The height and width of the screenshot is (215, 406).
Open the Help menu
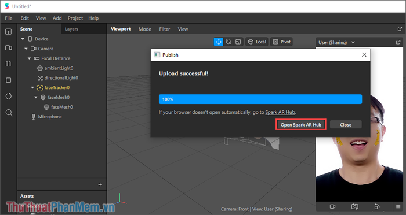click(93, 18)
